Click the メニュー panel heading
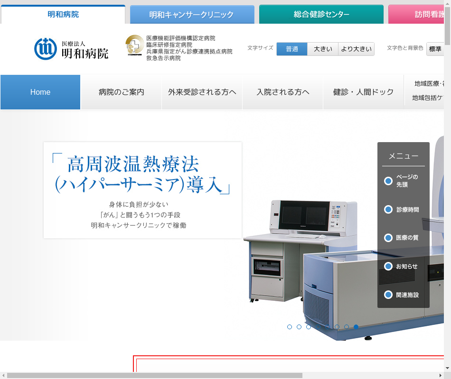This screenshot has width=451, height=379. click(x=404, y=156)
